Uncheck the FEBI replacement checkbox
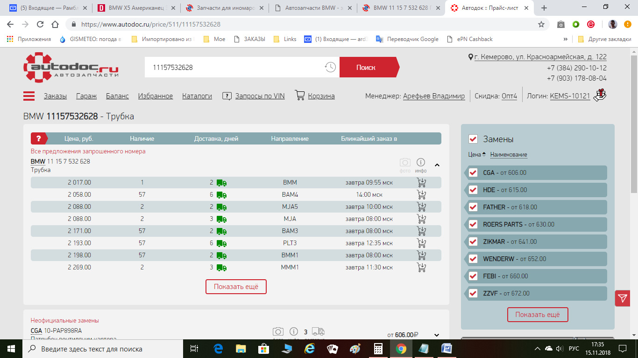 [473, 276]
